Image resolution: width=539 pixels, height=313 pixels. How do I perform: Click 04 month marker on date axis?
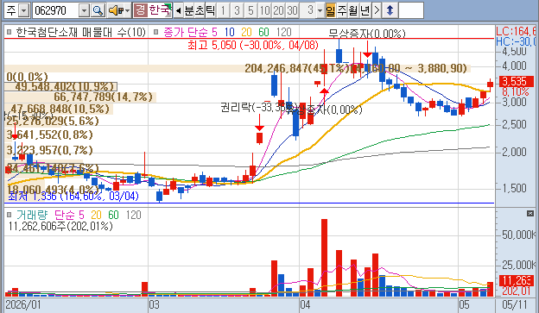point(305,304)
